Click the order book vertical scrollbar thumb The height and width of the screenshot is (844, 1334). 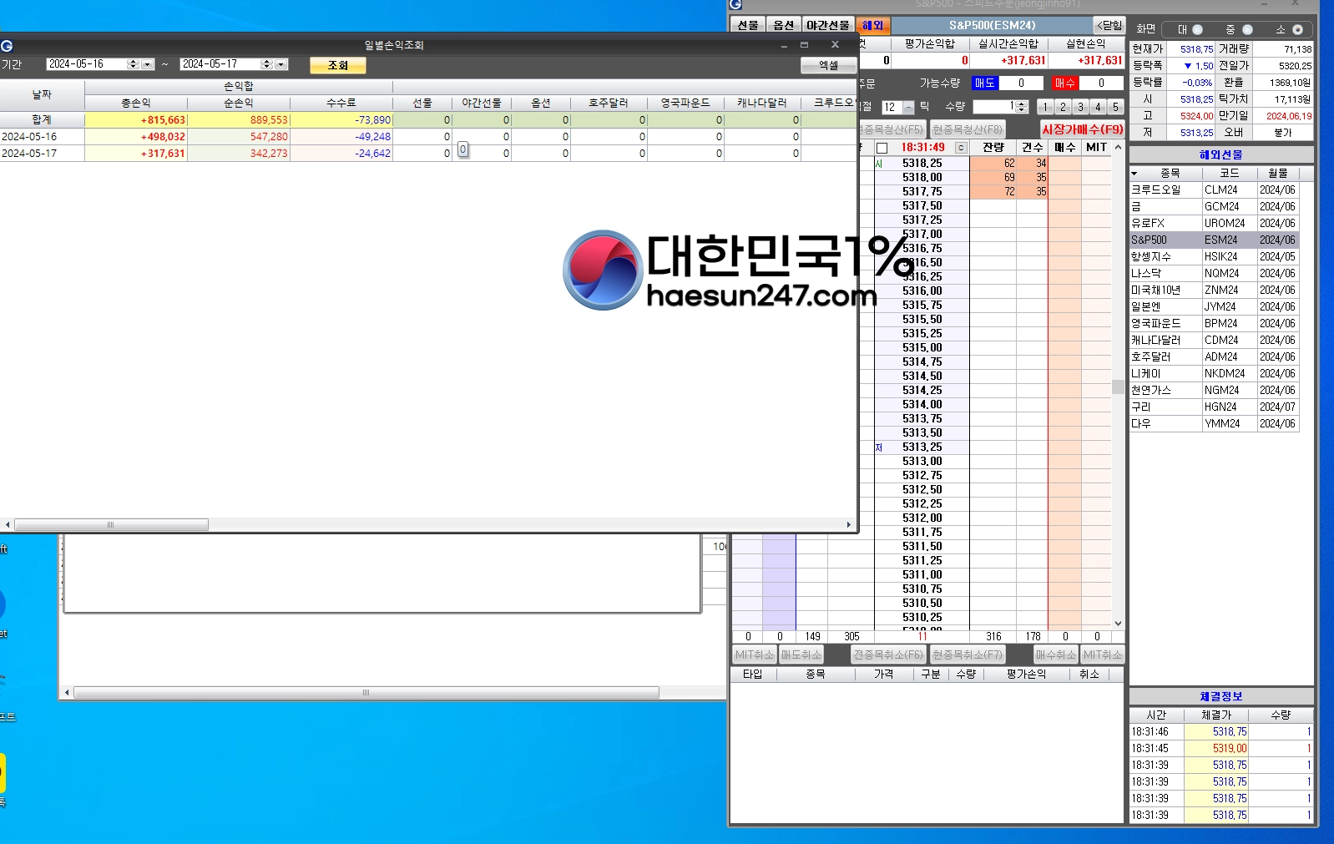(x=1118, y=387)
